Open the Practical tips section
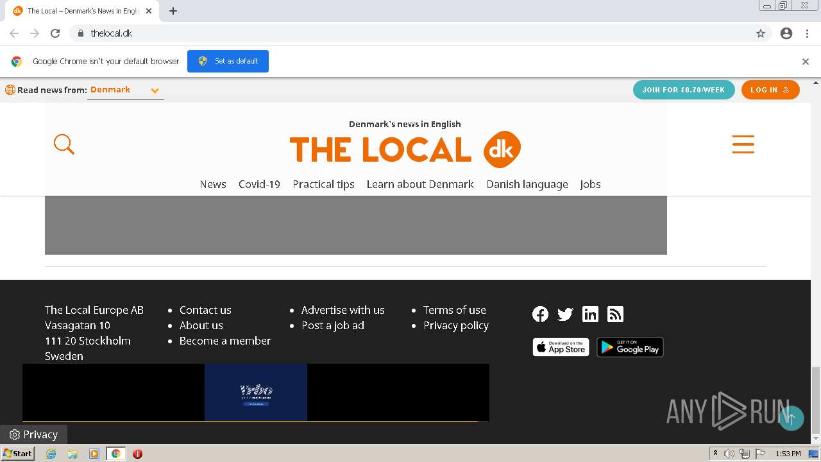The image size is (821, 462). pyautogui.click(x=323, y=184)
